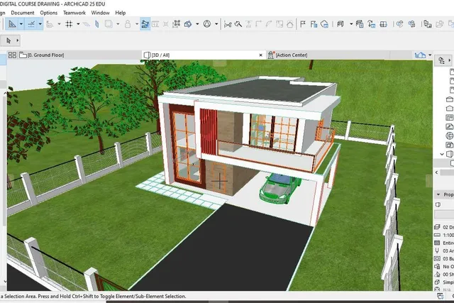The width and height of the screenshot is (454, 303).
Task: Click the upward arrow story icon
Action: click(372, 24)
